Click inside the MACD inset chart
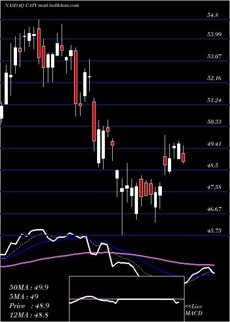 (x=126, y=299)
